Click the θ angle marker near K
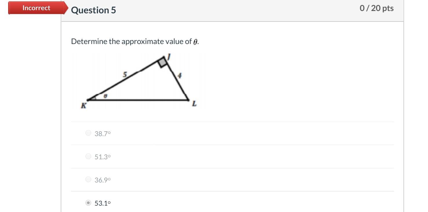This screenshot has height=212, width=428. point(105,96)
